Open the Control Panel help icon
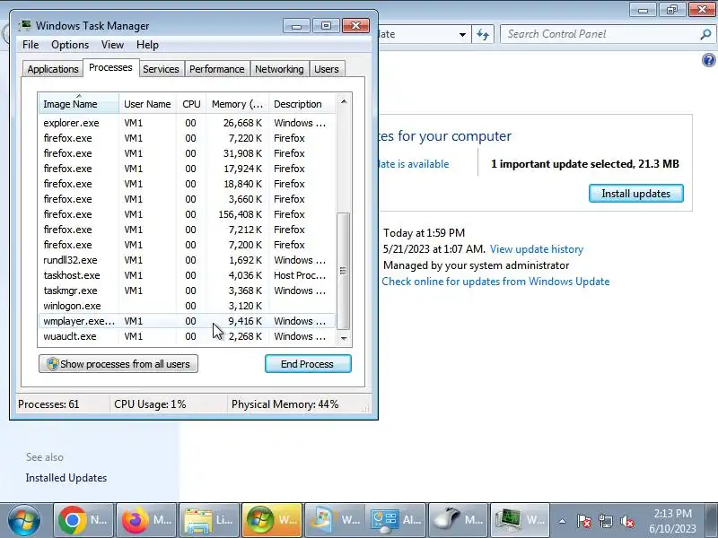Screen dimensions: 718x538 (708, 60)
